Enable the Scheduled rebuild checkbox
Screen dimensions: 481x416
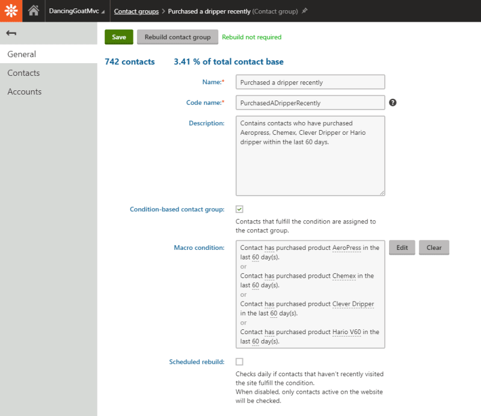[x=239, y=362]
